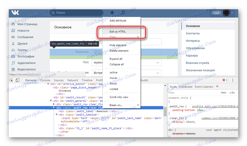Viewport: 247px width, 146px height.
Task: Click the person icon beside Друзья
Action: click(13, 44)
